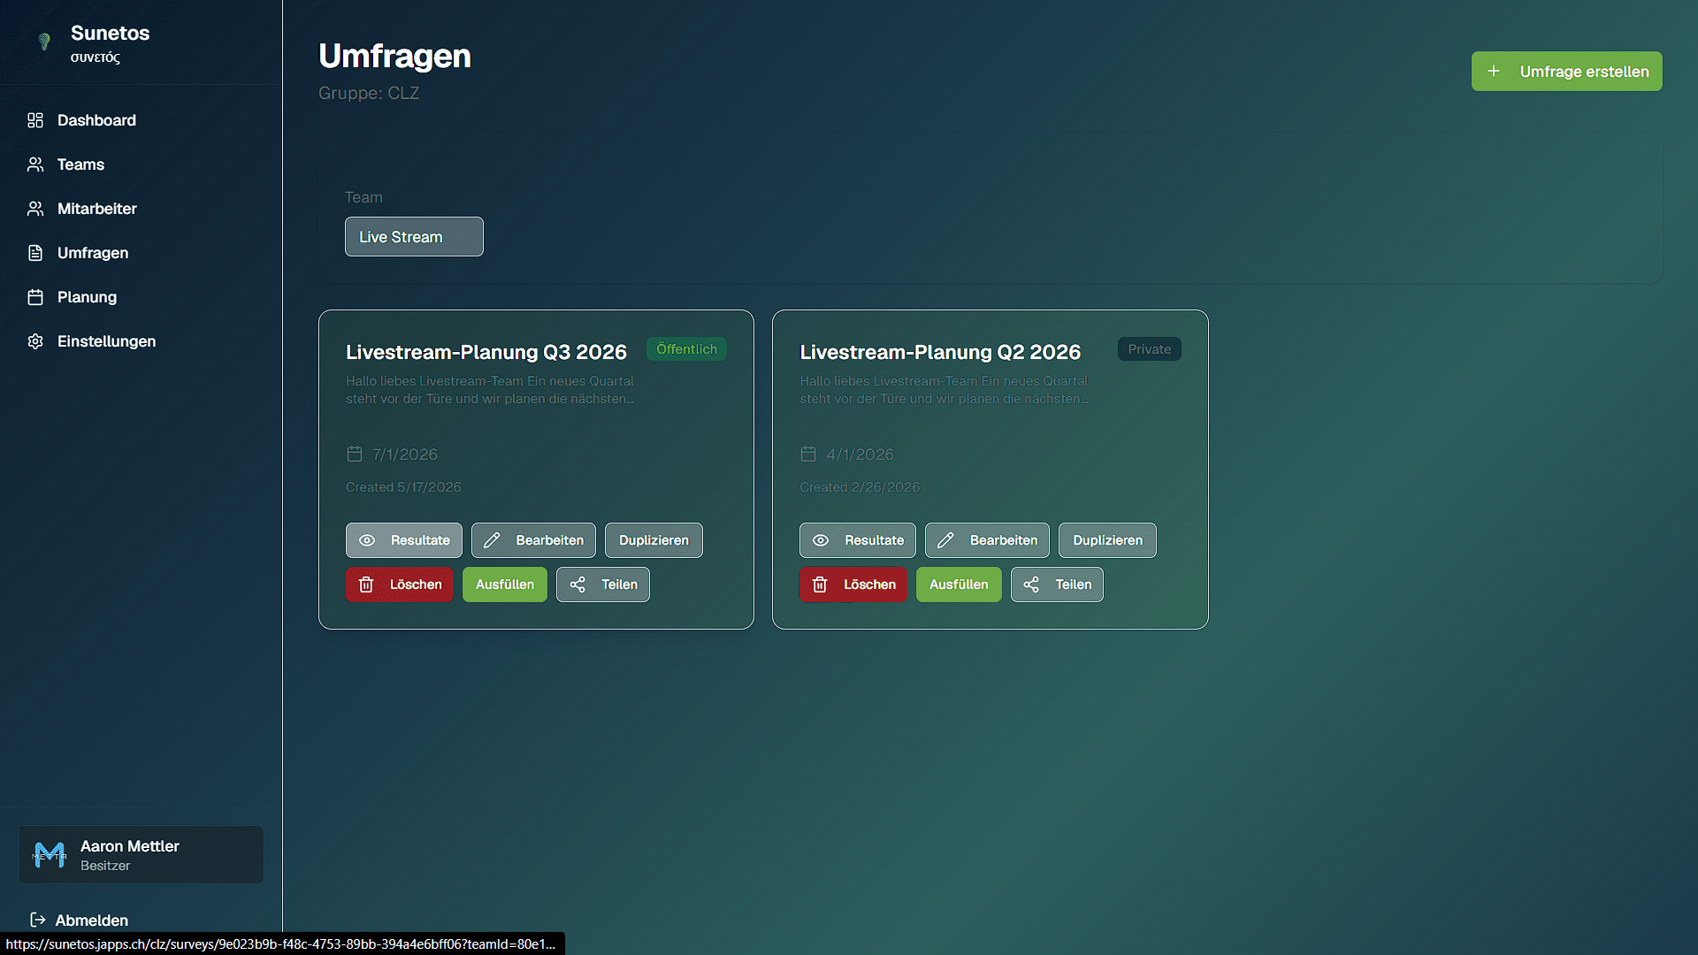Click the date 4/1/2026

(x=860, y=455)
